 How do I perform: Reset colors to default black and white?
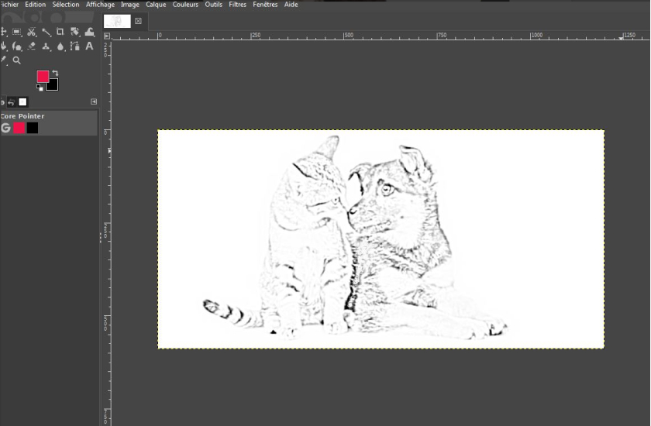[x=40, y=88]
